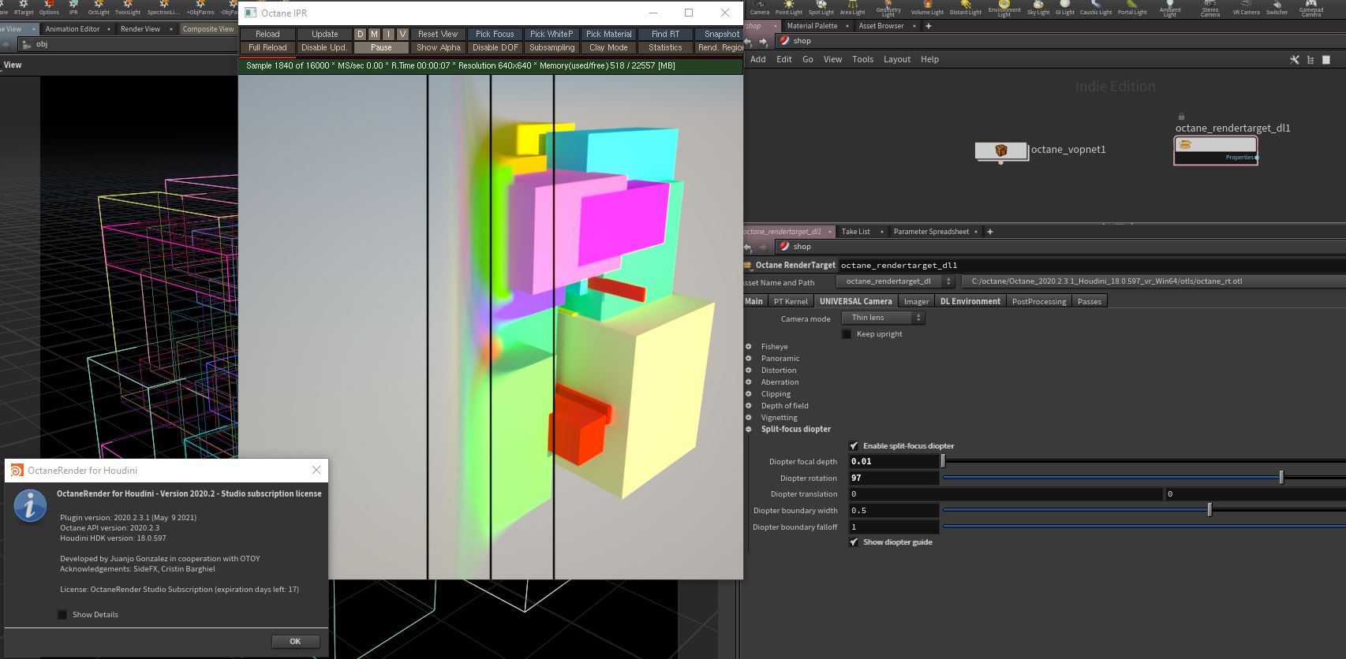Create an Area Light from the shelf

852,8
